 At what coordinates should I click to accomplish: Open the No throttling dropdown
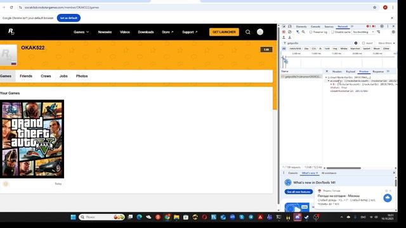363,32
